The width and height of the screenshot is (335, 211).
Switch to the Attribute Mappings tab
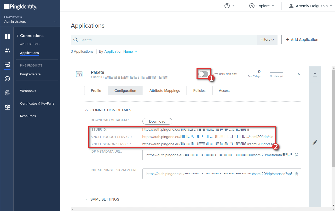coord(165,91)
